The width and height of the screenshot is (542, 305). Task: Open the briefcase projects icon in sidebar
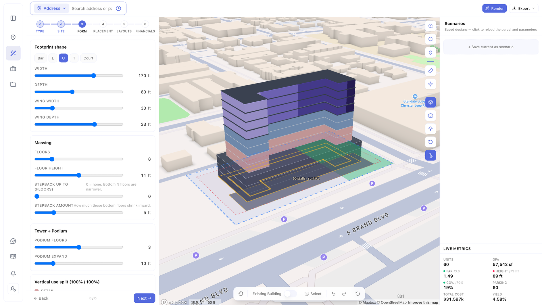(13, 69)
